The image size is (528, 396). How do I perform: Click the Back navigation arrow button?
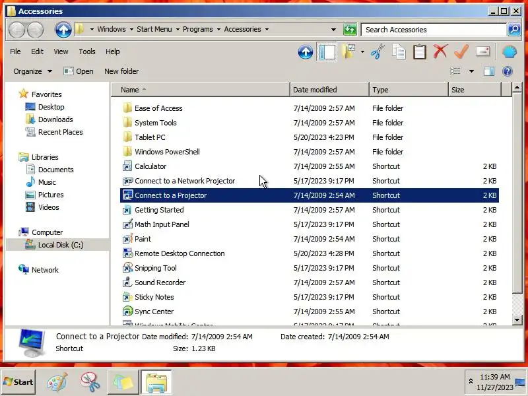17,30
